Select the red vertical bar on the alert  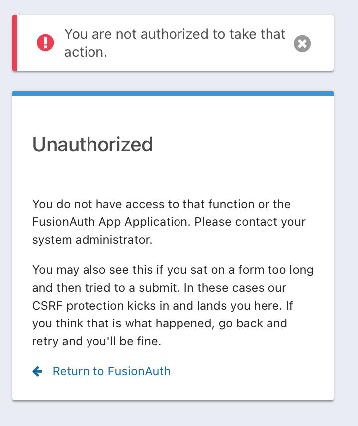coord(15,43)
